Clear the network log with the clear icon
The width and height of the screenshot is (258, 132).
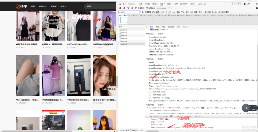[x=124, y=8]
